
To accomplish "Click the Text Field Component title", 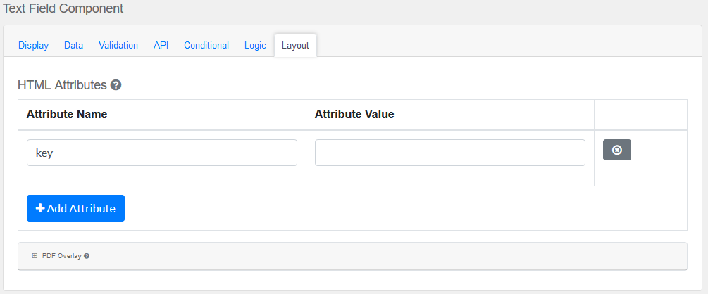I will point(63,8).
